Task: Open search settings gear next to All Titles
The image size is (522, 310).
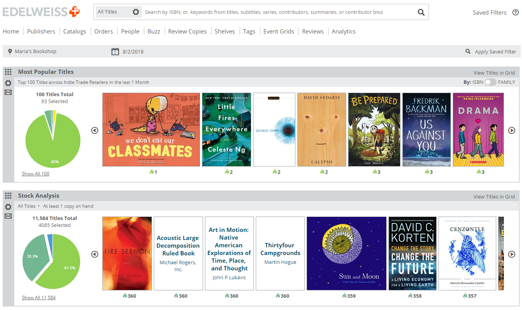Action: click(x=136, y=12)
